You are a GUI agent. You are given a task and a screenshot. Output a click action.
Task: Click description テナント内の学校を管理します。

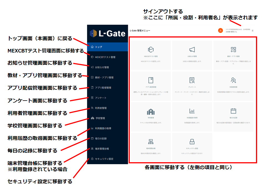151,123
